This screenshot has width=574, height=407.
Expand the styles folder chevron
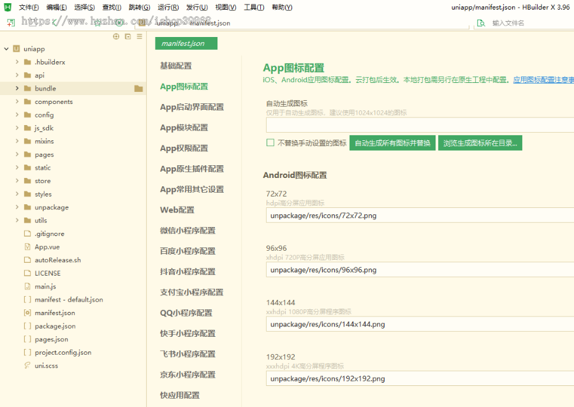point(17,194)
